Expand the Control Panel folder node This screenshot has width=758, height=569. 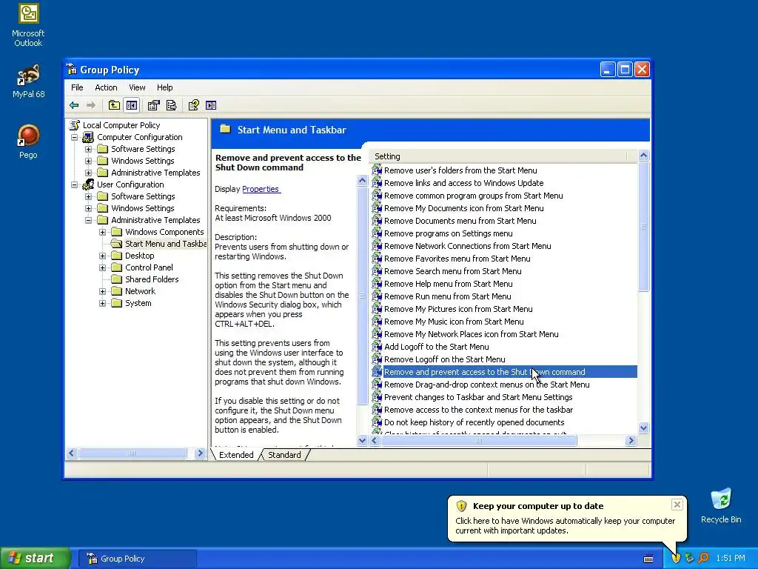(x=102, y=267)
